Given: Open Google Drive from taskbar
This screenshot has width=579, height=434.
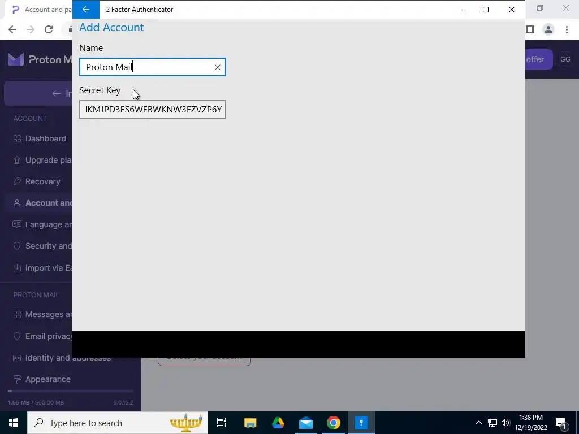Looking at the screenshot, I should tap(278, 423).
